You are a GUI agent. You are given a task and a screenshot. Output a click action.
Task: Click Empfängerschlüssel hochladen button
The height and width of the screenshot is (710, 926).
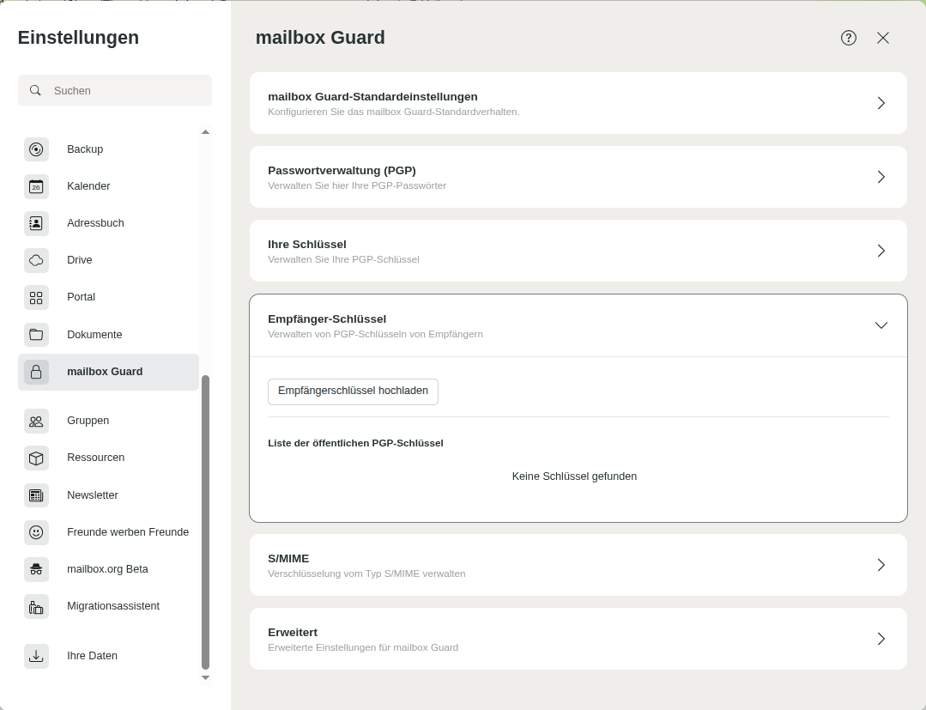(x=354, y=391)
